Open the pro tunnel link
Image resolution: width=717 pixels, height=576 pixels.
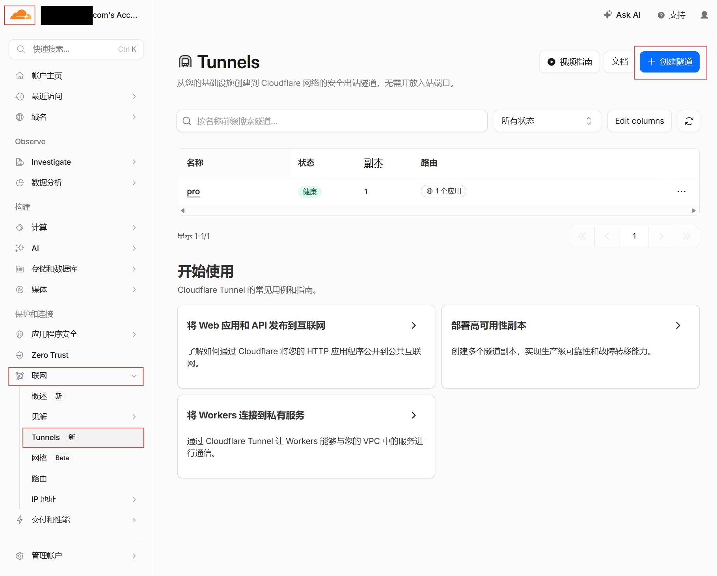click(x=193, y=191)
